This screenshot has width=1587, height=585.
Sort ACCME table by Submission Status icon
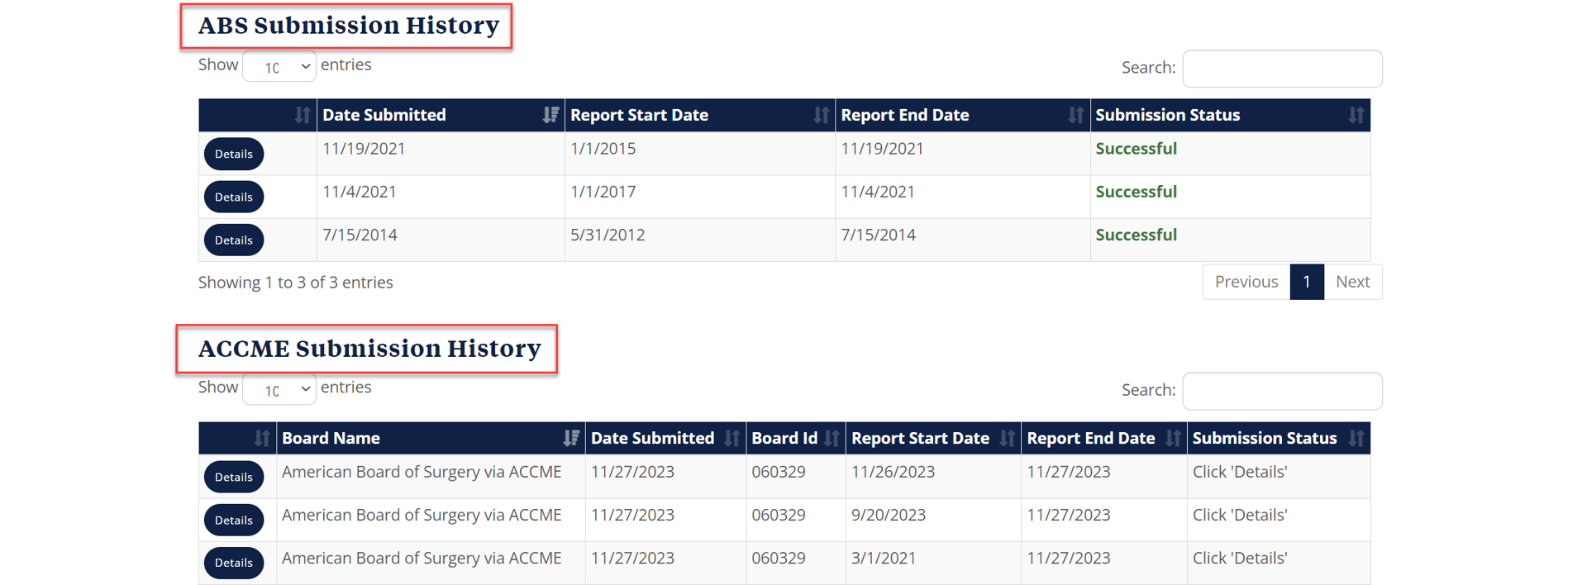(x=1356, y=438)
